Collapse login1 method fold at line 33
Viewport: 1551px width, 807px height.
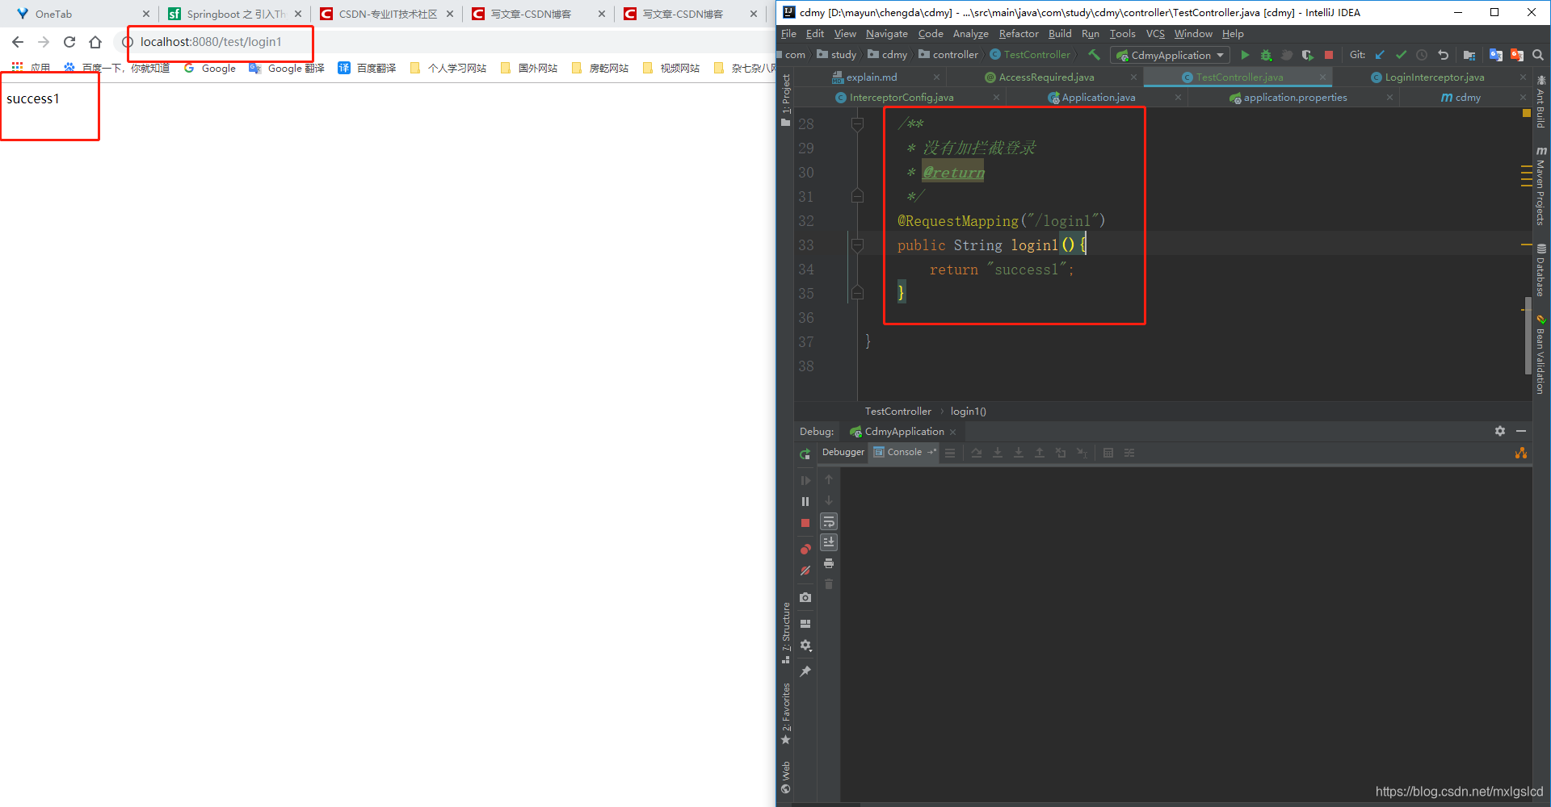coord(858,245)
